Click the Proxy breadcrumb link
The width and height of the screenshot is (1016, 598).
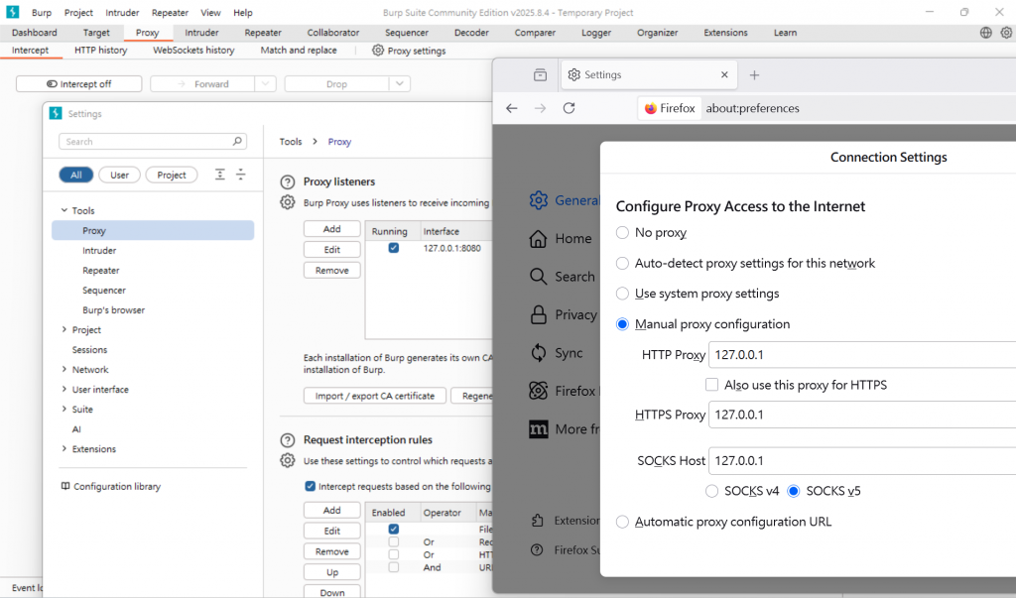tap(339, 141)
